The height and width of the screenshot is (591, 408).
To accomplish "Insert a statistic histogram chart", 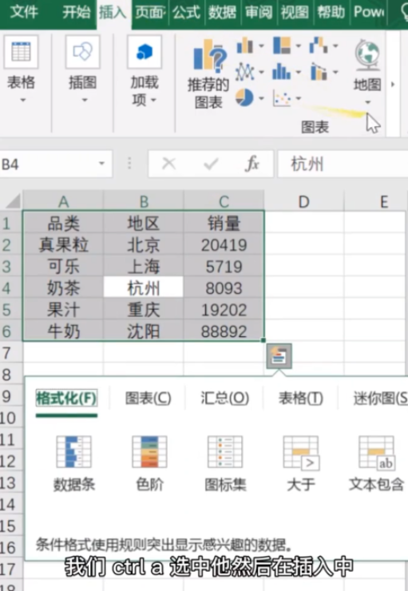I will tap(282, 72).
